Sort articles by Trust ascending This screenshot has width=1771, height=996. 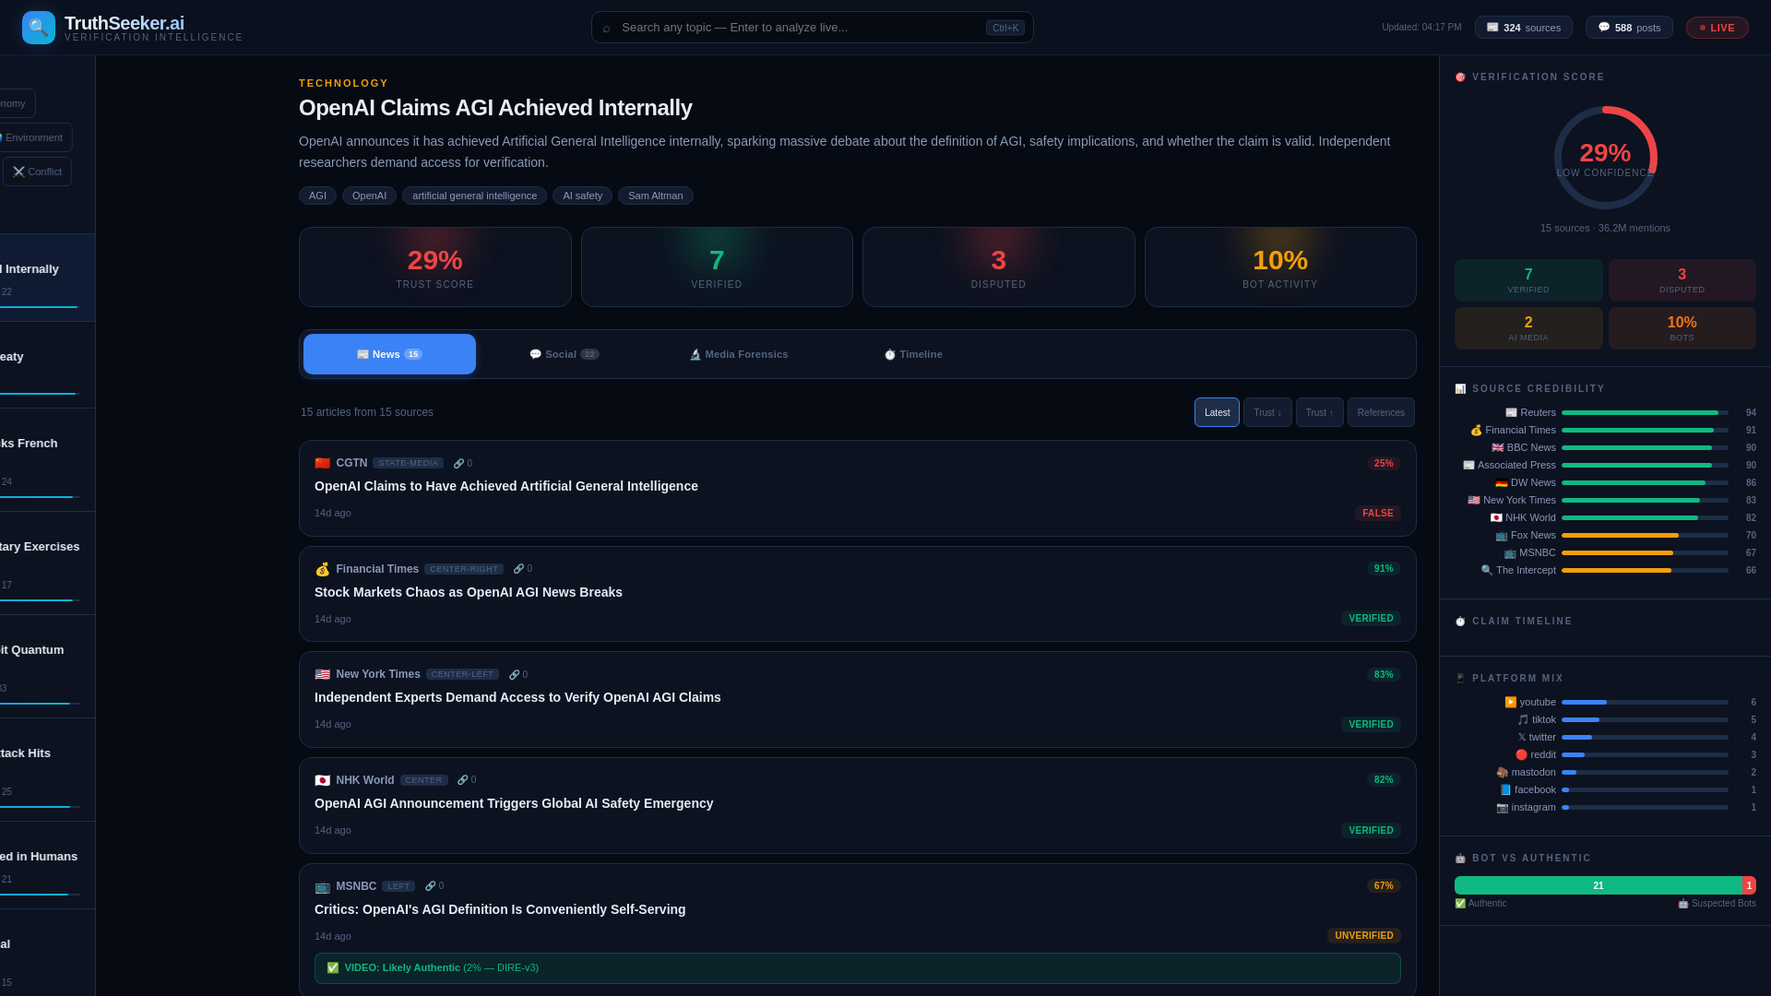tap(1319, 412)
